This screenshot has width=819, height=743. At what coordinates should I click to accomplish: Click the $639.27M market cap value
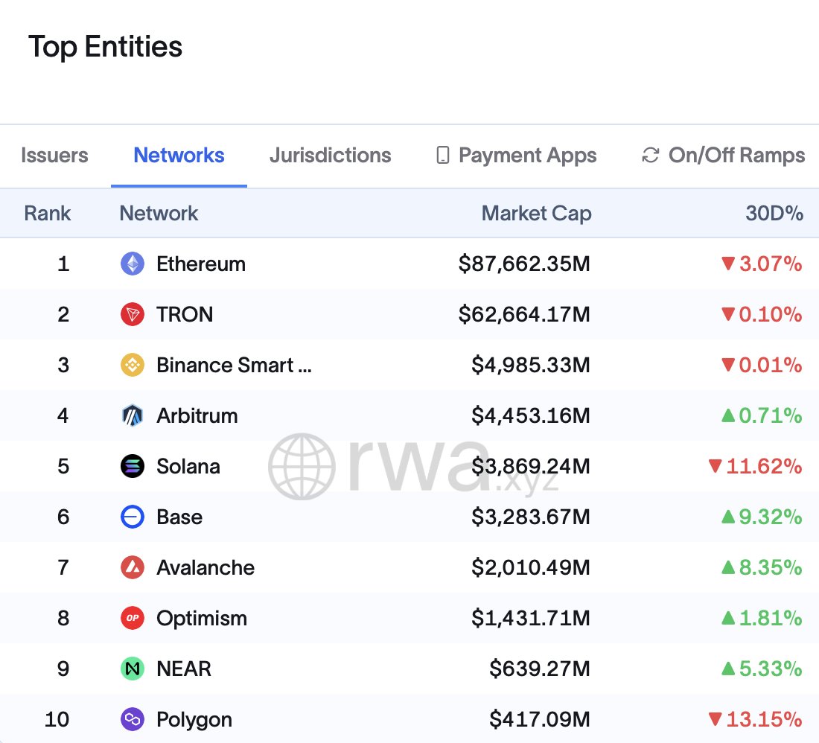tap(540, 669)
